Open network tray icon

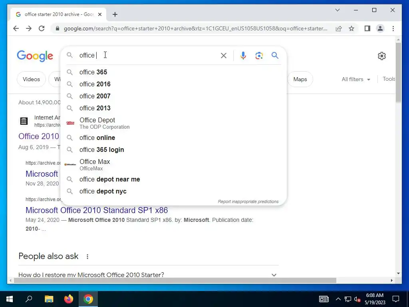[x=348, y=299]
